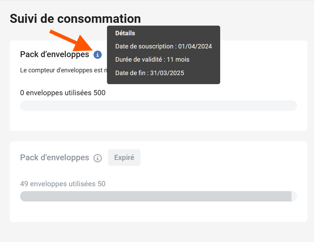Screen dimensions: 314x242
Task: Click the Expiré status badge
Action: (124, 158)
